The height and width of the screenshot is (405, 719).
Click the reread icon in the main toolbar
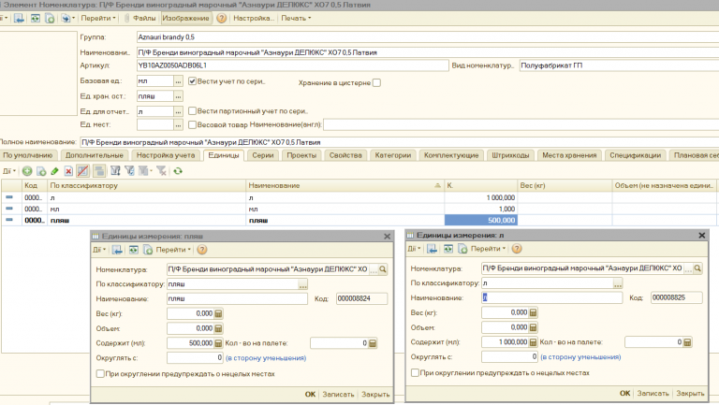(x=36, y=19)
